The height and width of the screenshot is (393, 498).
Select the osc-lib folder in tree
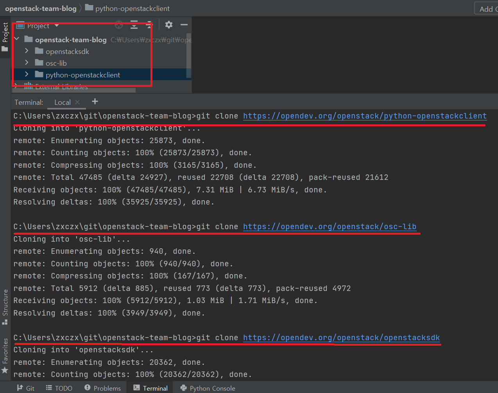[x=56, y=63]
